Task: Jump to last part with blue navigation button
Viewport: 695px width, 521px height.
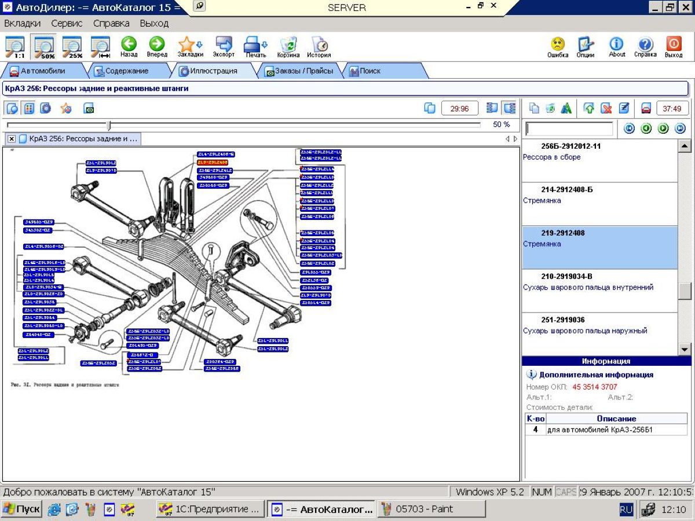Action: coord(680,129)
